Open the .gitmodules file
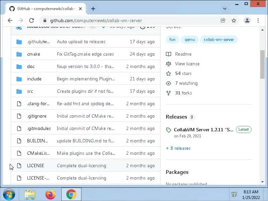This screenshot has width=268, height=201. click(39, 129)
